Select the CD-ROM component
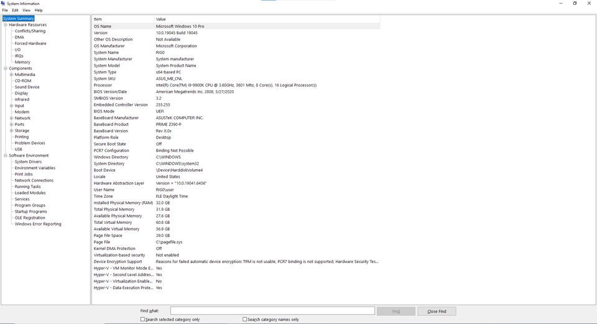The width and height of the screenshot is (597, 324). pyautogui.click(x=23, y=81)
